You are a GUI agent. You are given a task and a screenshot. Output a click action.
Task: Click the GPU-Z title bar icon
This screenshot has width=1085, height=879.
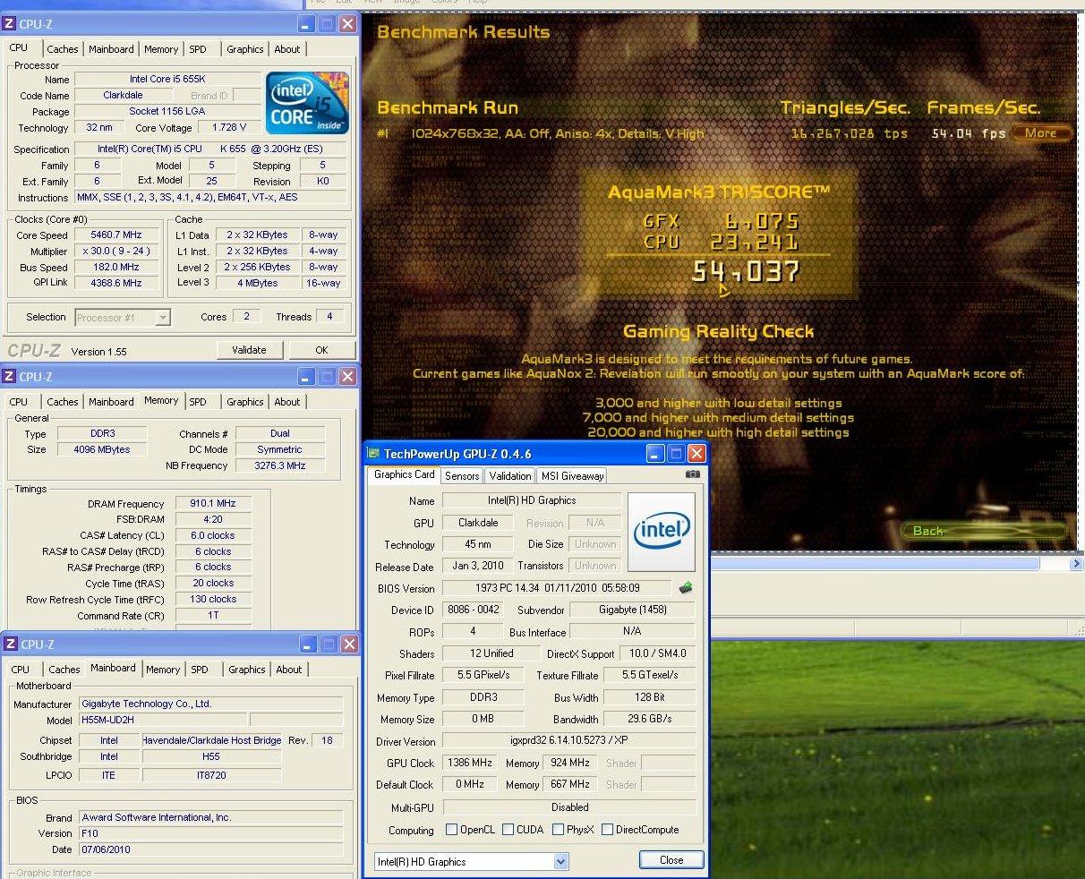pos(374,454)
